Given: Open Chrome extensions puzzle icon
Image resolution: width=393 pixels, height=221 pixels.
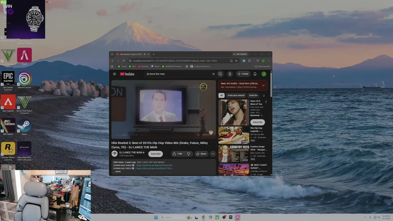Looking at the screenshot, I should [x=250, y=61].
